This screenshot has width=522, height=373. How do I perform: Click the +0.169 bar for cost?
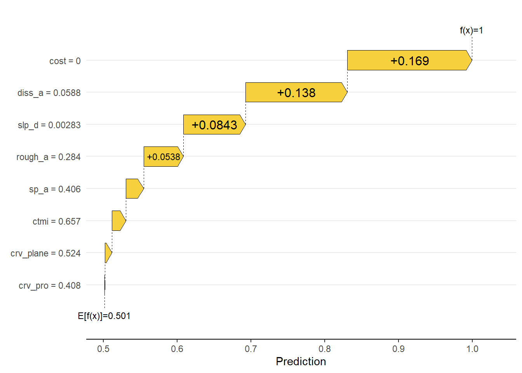click(x=409, y=60)
